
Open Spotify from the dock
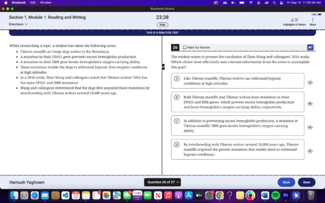pos(275,195)
